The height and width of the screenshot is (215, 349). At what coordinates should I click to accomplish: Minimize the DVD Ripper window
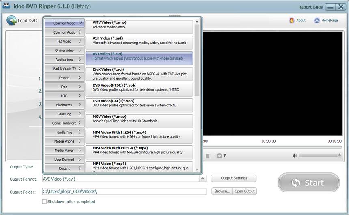330,7
